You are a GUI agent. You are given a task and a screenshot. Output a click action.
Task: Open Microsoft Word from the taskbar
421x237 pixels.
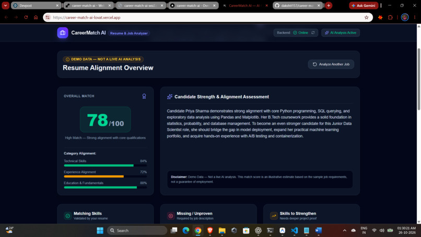point(319,231)
